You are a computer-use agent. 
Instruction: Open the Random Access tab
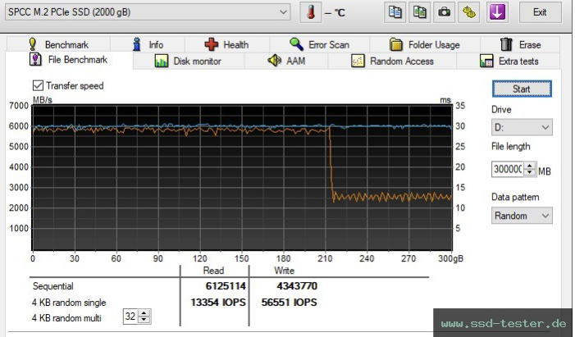[x=392, y=61]
